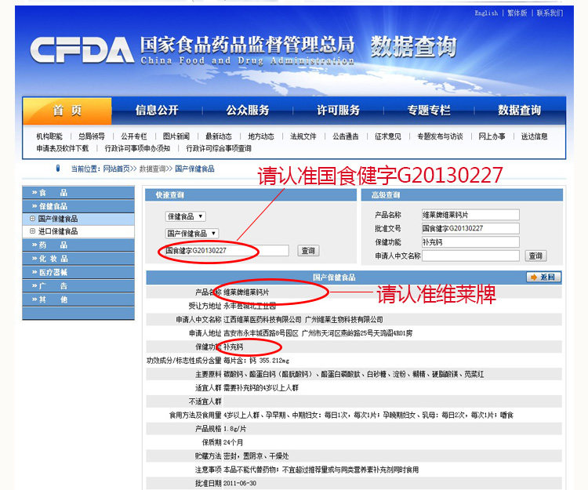Viewport: 588px width, 490px height.
Task: Open the 行政许可事项申办须知 link
Action: (x=137, y=148)
